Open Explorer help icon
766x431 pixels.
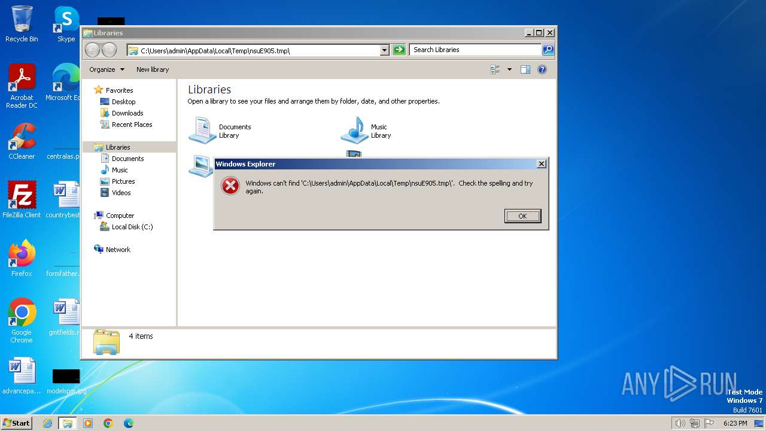(542, 69)
